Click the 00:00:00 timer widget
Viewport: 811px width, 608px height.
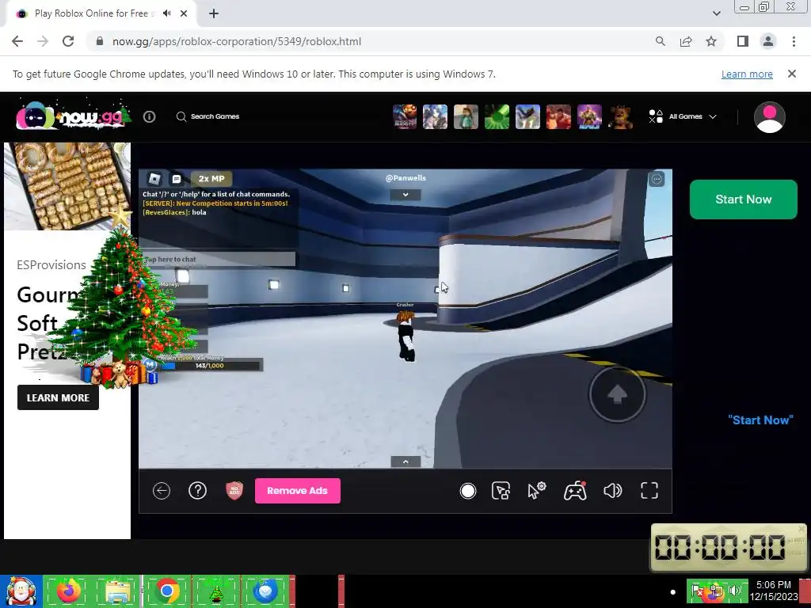[728, 547]
